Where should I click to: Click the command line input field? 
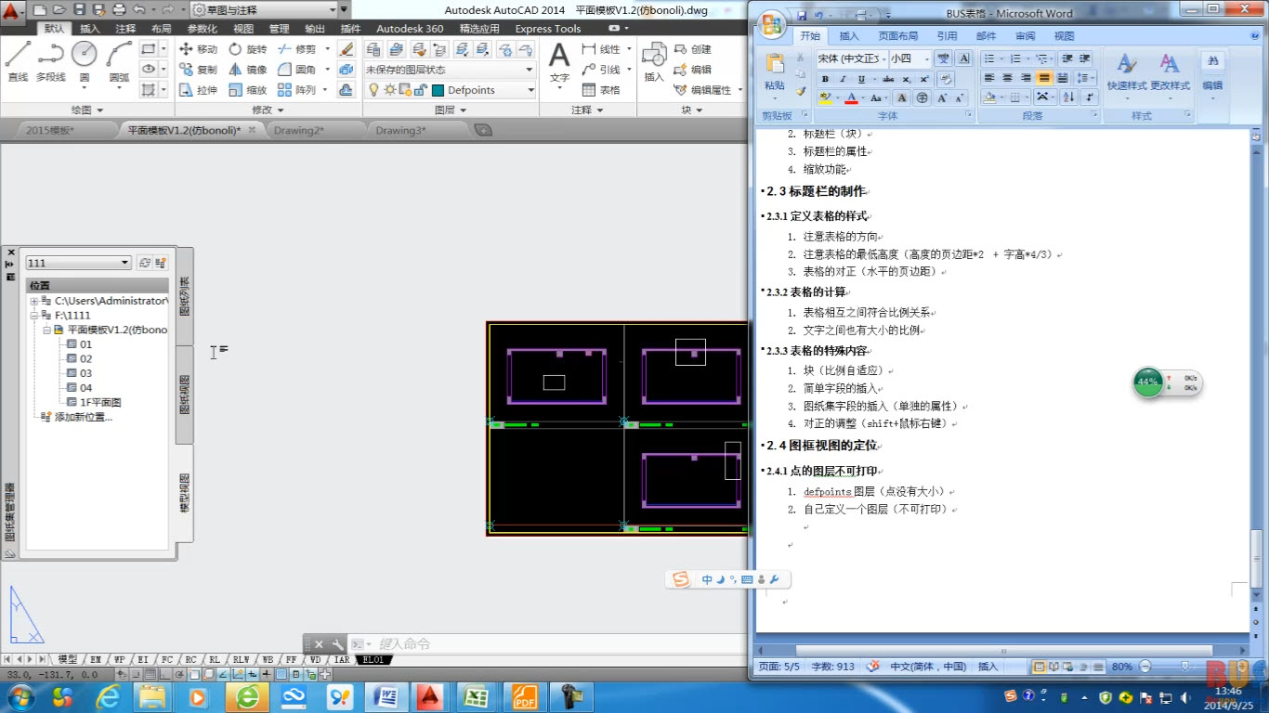point(548,643)
